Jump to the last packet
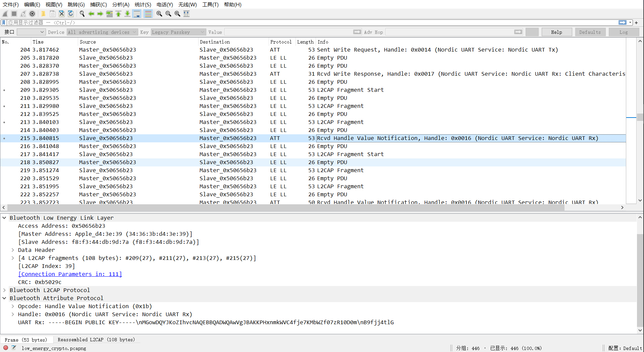The height and width of the screenshot is (352, 644). [x=127, y=14]
